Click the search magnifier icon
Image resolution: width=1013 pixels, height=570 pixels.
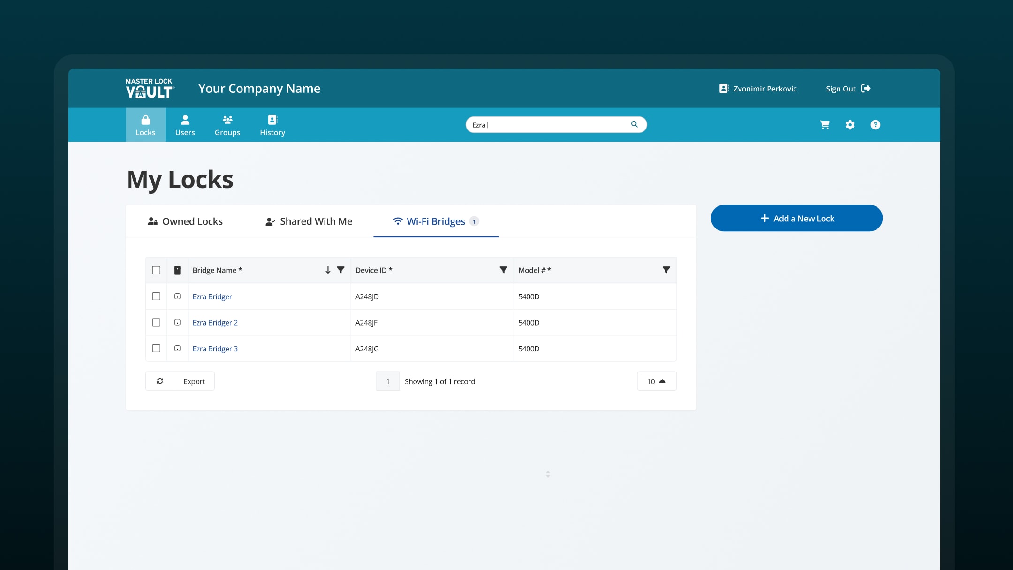point(634,124)
